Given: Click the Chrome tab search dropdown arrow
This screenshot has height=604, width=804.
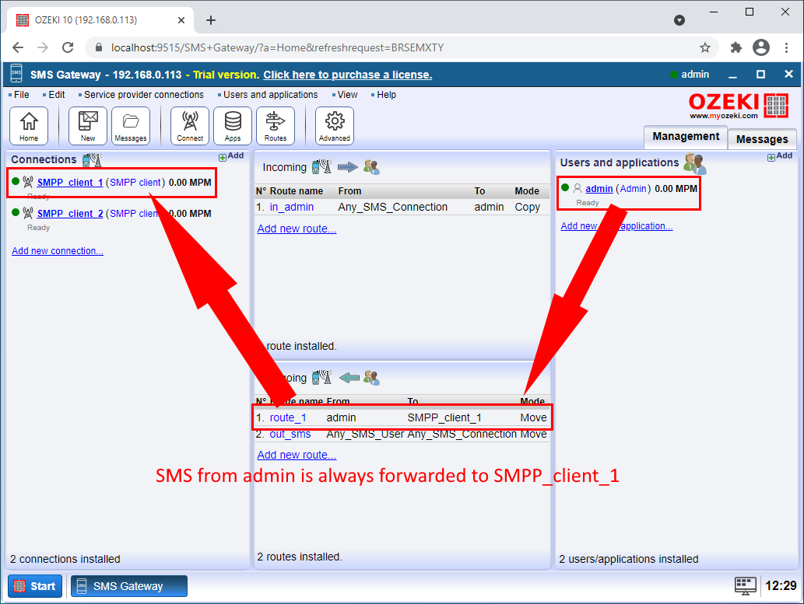Looking at the screenshot, I should click(679, 20).
